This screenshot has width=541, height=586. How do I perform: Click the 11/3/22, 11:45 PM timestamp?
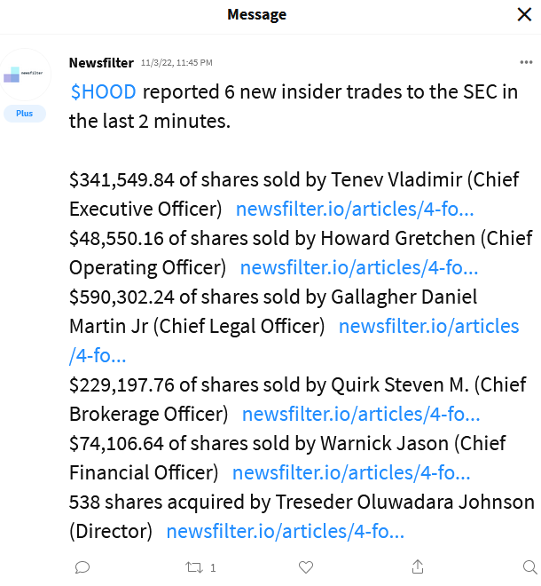click(x=176, y=63)
